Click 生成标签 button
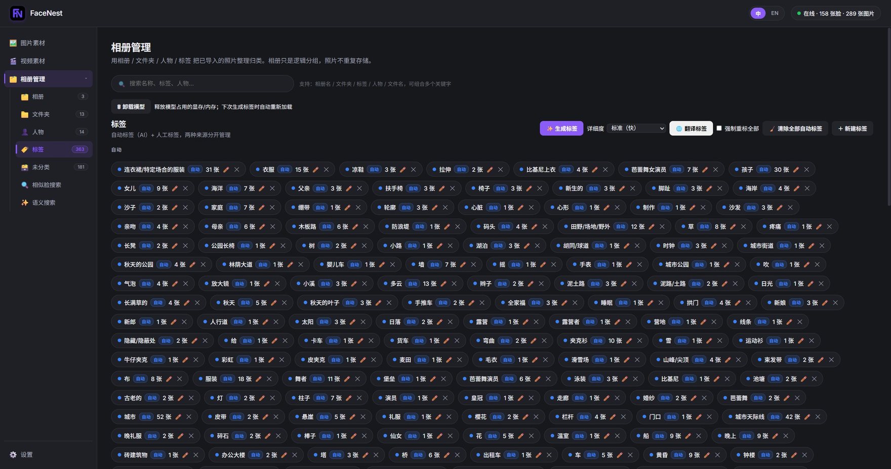The width and height of the screenshot is (891, 469). (561, 128)
